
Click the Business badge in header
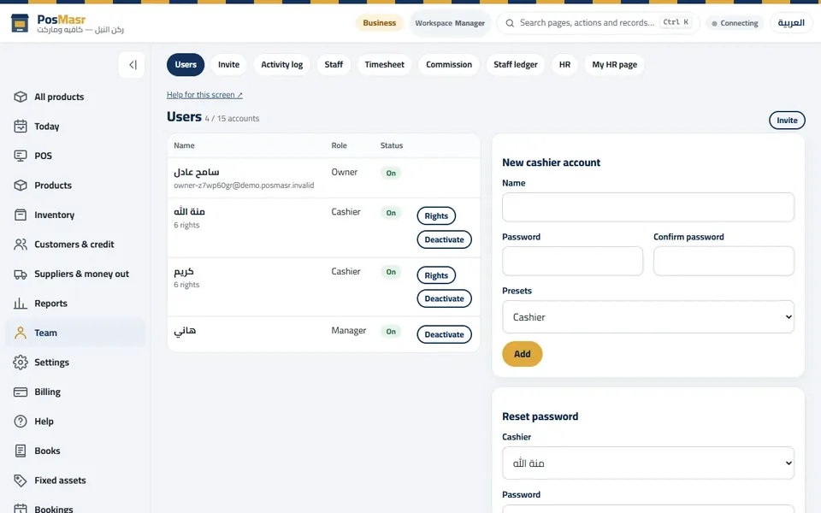tap(379, 23)
